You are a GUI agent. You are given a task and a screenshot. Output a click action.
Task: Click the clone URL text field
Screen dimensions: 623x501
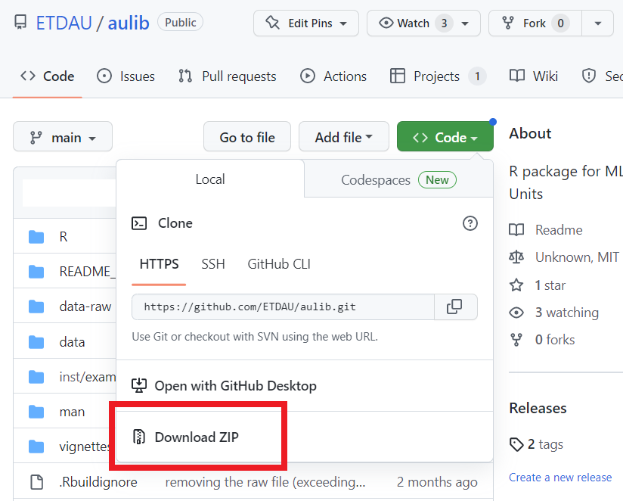tap(283, 307)
